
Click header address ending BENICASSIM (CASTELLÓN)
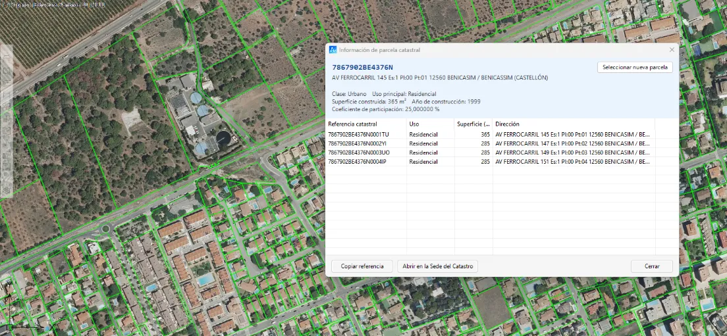coord(440,78)
